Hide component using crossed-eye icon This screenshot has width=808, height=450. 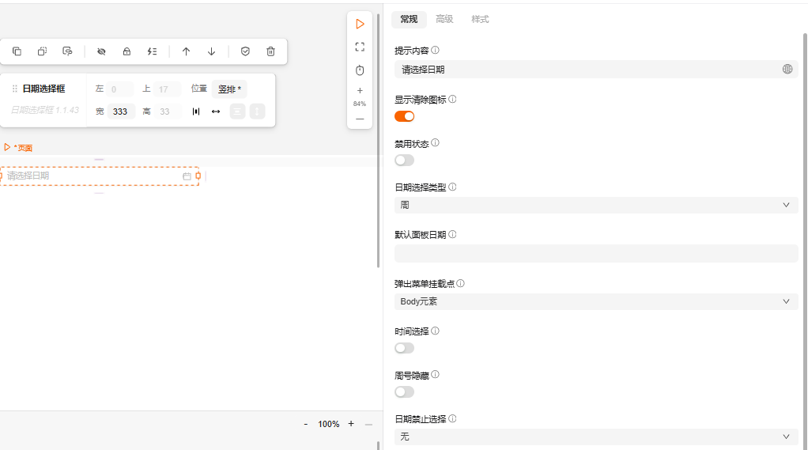point(101,51)
